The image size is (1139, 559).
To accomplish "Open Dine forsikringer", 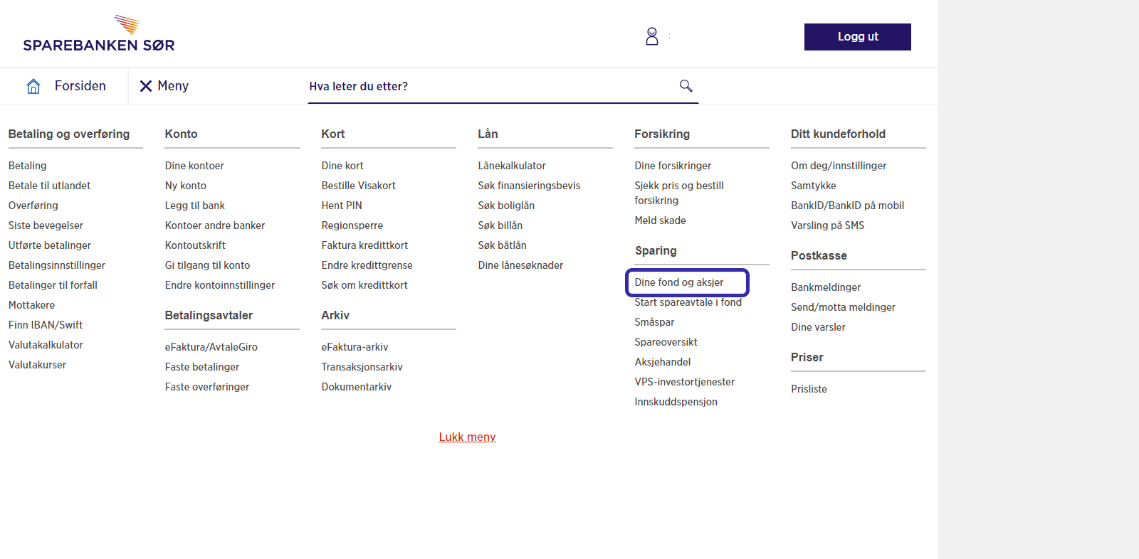I will pyautogui.click(x=673, y=166).
